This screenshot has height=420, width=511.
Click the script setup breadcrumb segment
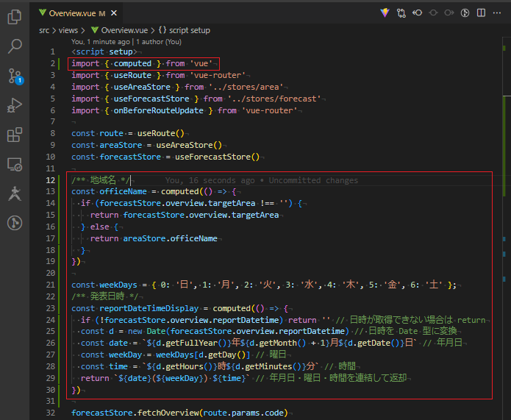tap(185, 30)
